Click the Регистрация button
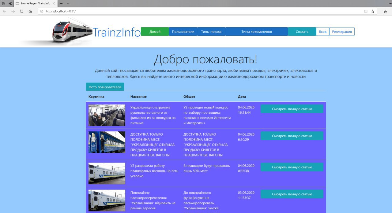The width and height of the screenshot is (392, 213). [342, 31]
